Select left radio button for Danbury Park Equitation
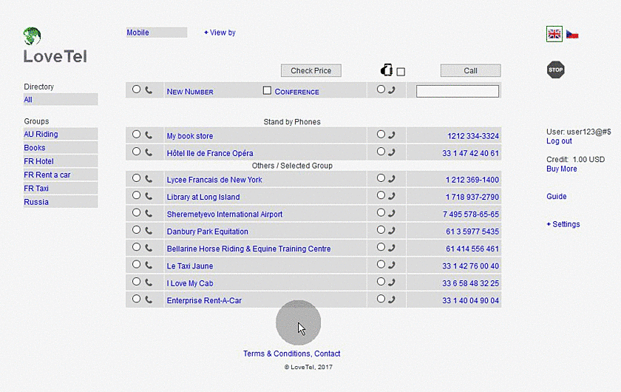The image size is (621, 392). point(136,231)
